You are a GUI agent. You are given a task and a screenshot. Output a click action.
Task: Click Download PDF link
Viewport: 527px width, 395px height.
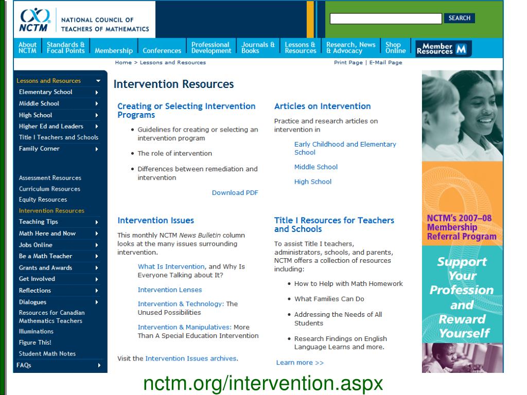(235, 193)
